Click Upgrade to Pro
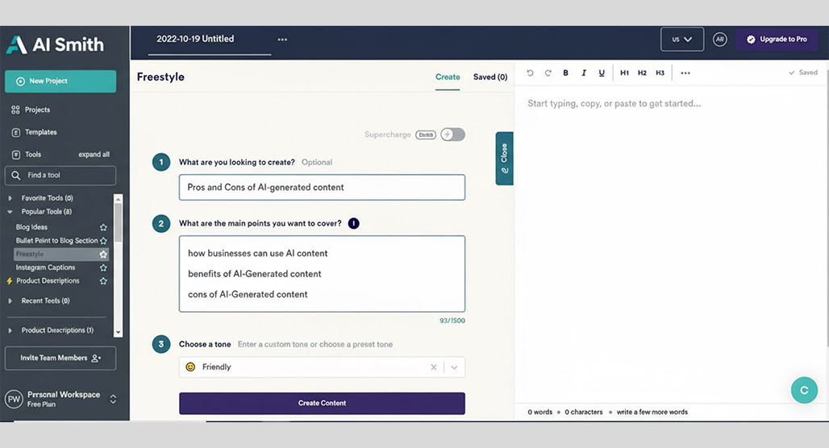 (777, 39)
